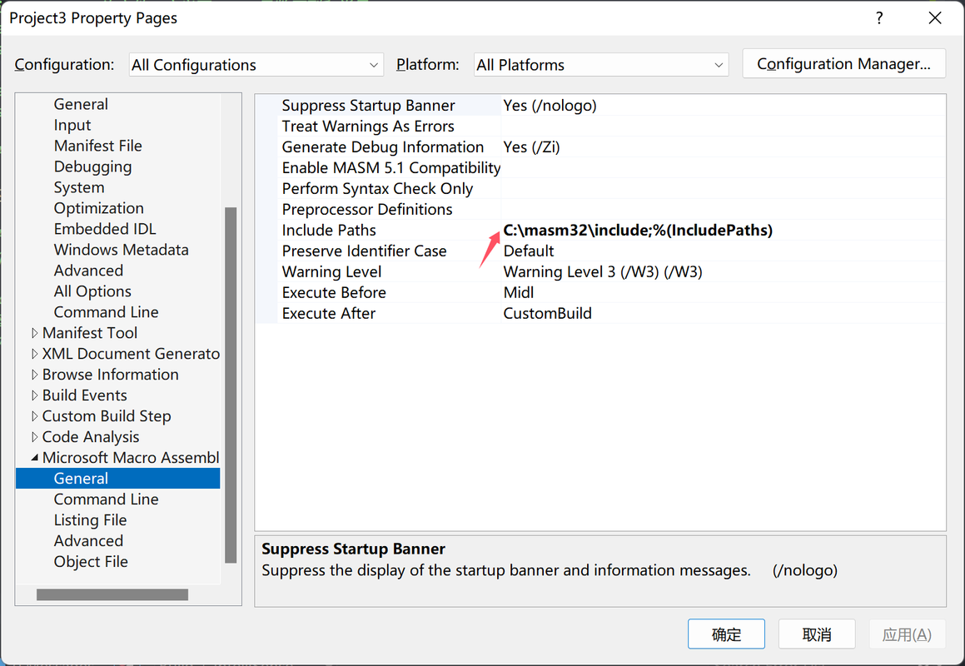Click the Yes (/nologo) value
The width and height of the screenshot is (965, 666).
(550, 105)
